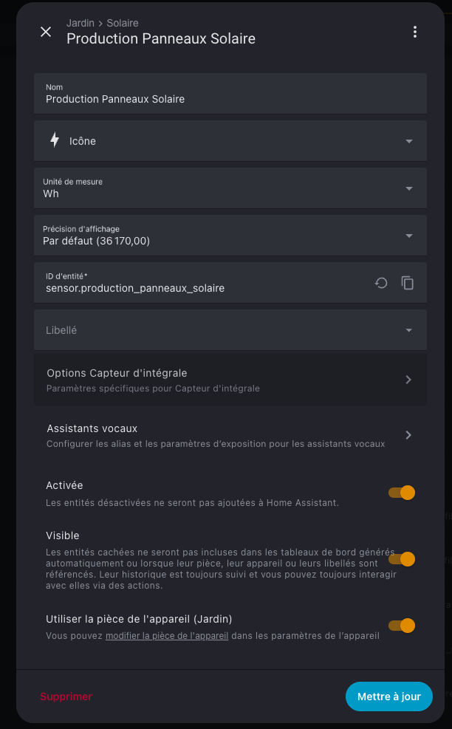Click the lightning bolt icon preview
Screen dimensions: 452x729
[55, 140]
